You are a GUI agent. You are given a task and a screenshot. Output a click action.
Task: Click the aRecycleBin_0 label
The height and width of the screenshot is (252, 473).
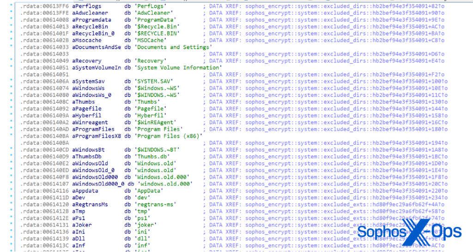(x=93, y=33)
